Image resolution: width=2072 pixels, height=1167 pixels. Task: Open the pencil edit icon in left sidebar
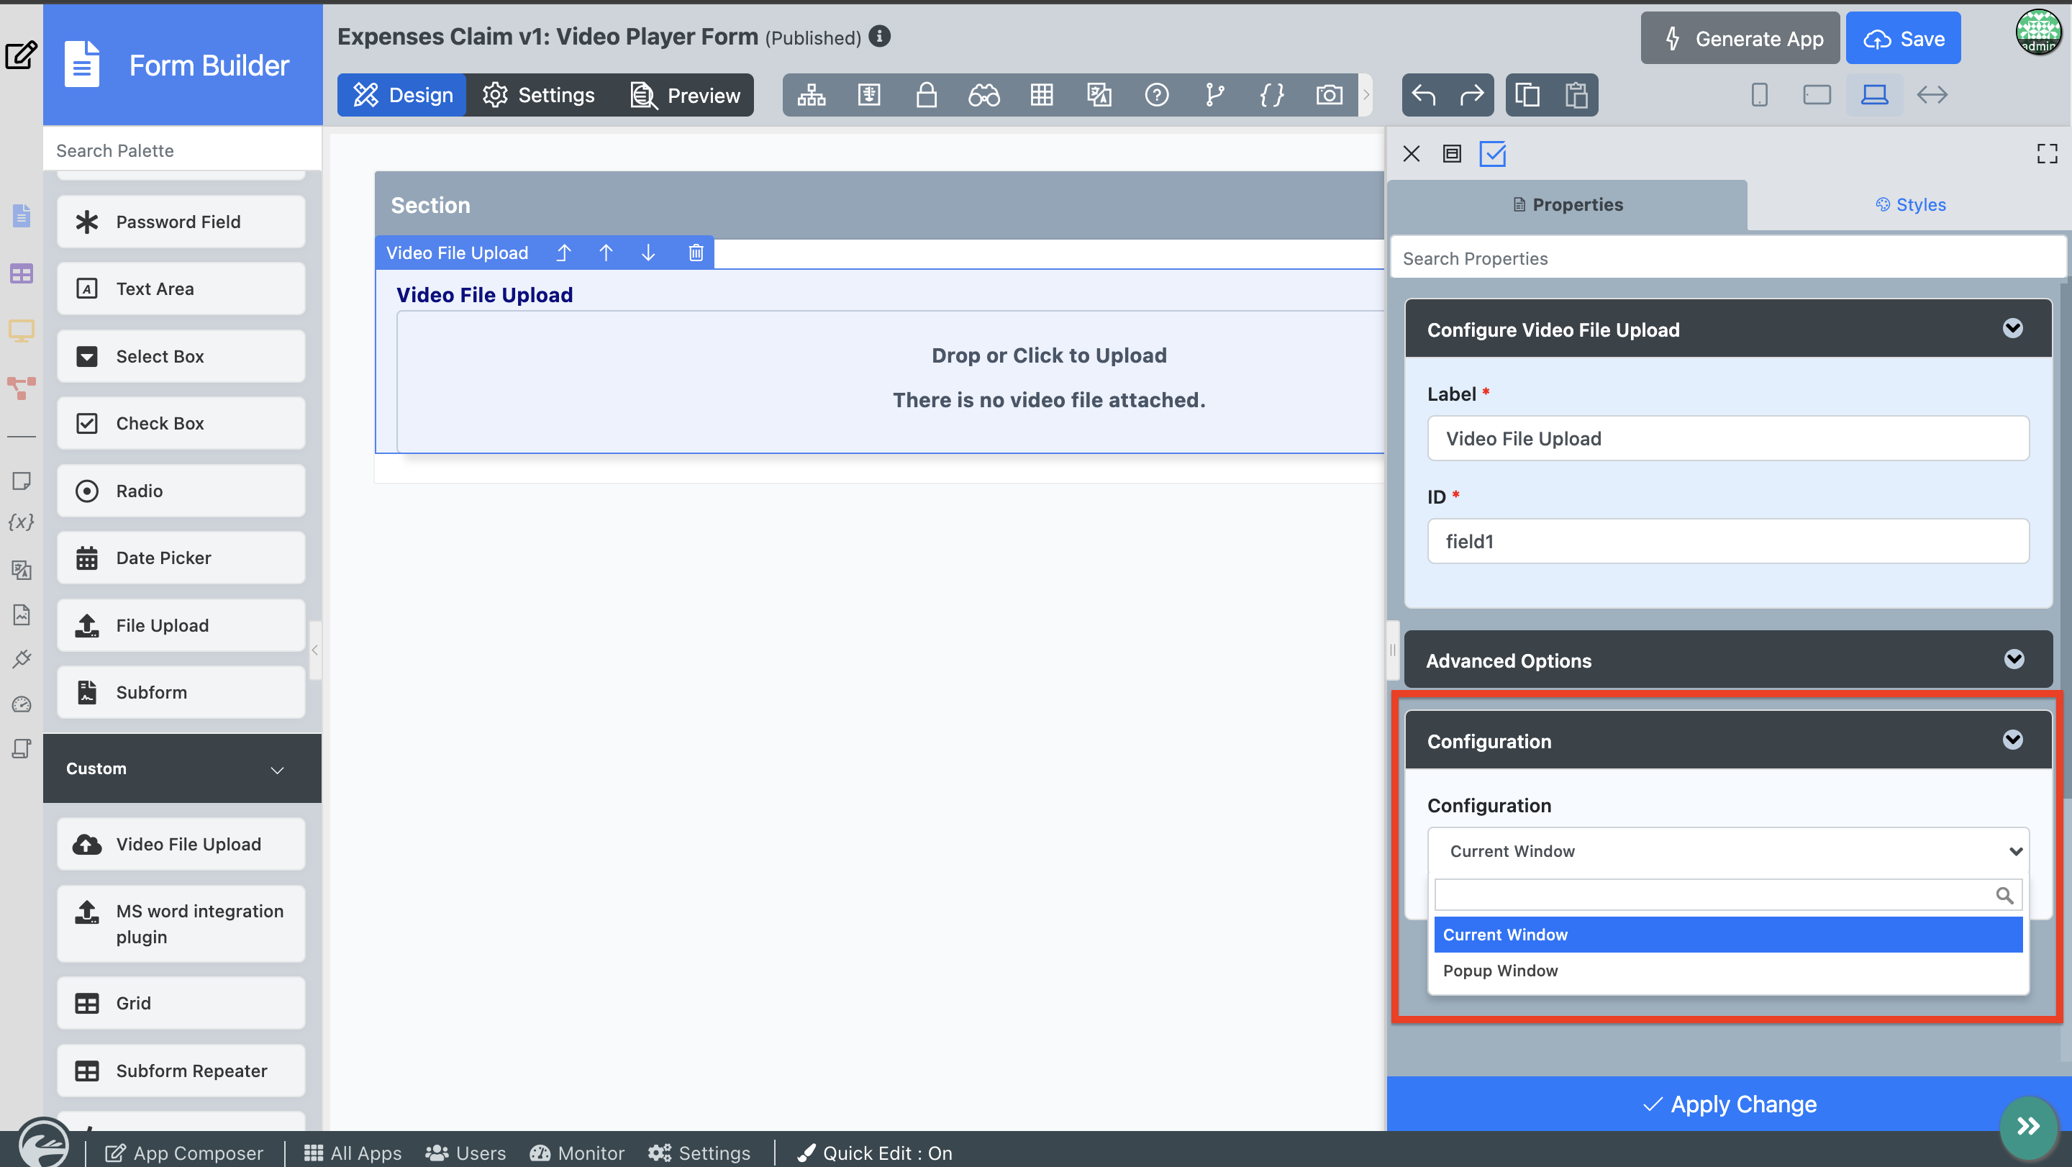pyautogui.click(x=21, y=55)
